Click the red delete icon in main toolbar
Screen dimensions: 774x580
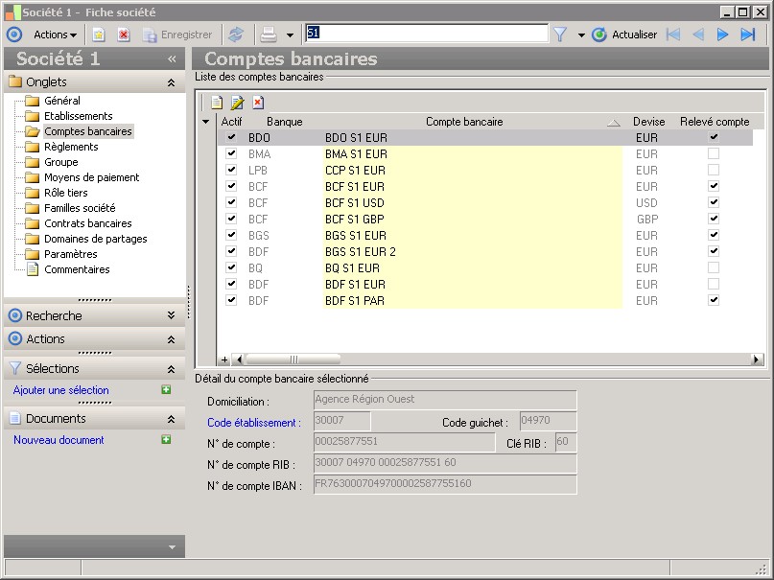coord(124,35)
